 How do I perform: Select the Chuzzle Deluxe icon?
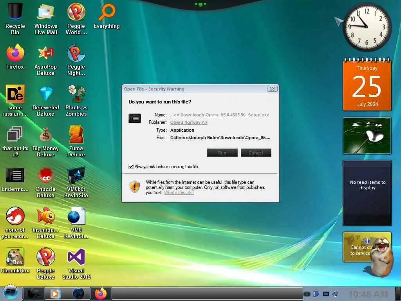pyautogui.click(x=45, y=182)
